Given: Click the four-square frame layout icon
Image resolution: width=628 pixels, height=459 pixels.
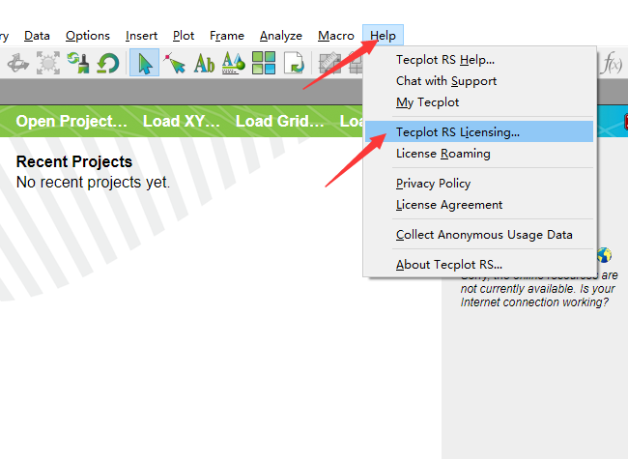Looking at the screenshot, I should (264, 63).
